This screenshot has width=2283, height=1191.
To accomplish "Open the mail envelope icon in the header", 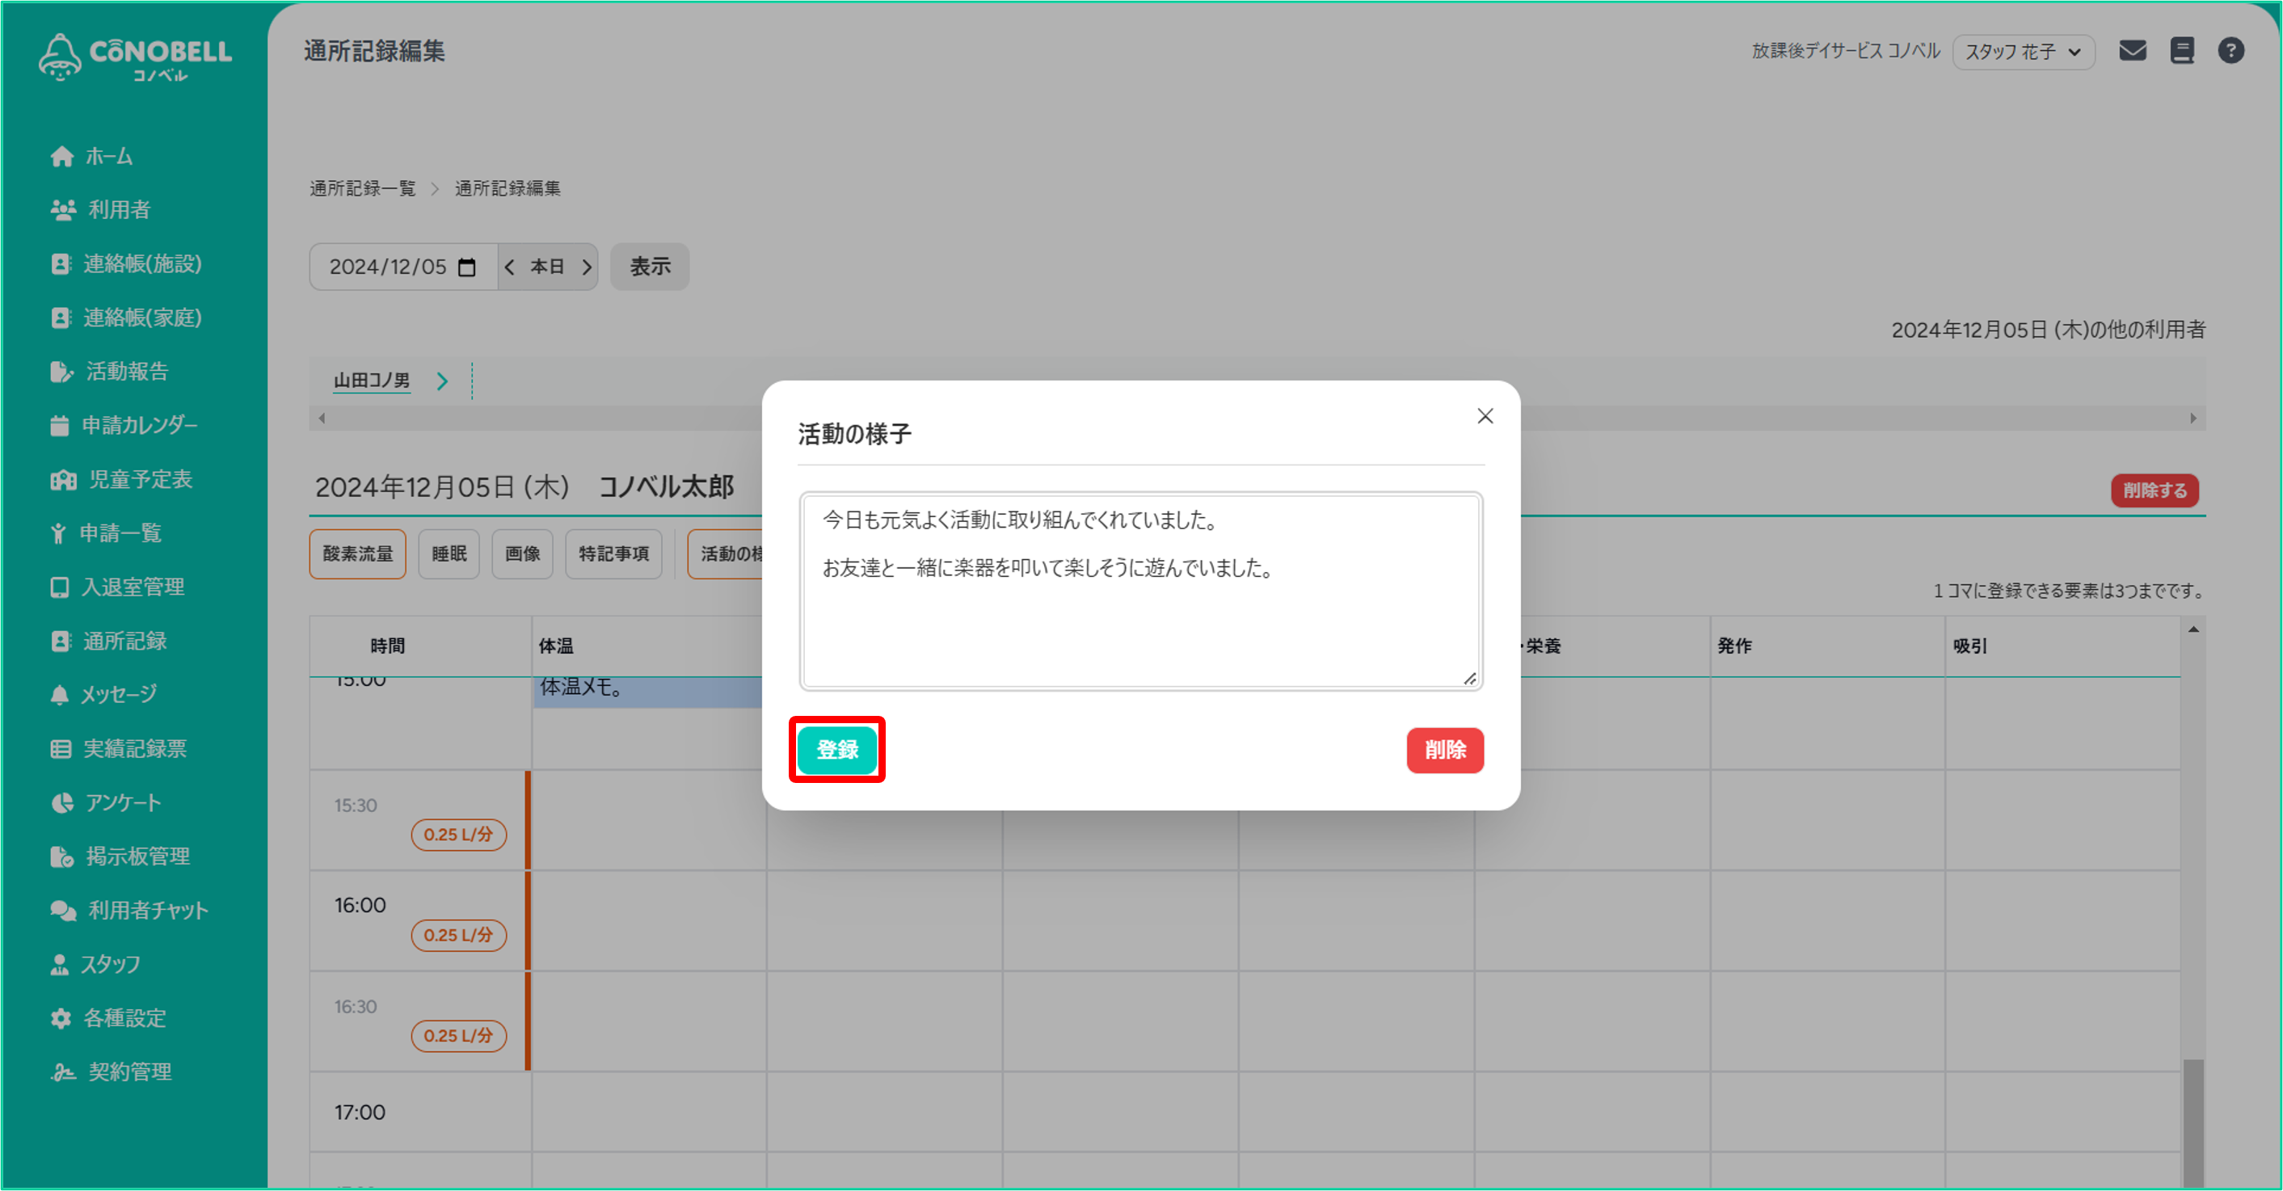I will click(x=2133, y=52).
